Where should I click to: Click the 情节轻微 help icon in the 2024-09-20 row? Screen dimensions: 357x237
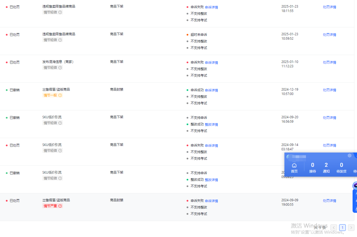(60, 123)
